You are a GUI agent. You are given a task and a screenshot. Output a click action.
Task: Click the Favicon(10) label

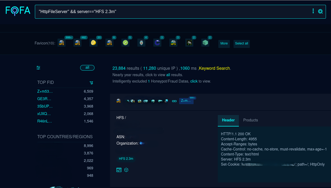(45, 43)
